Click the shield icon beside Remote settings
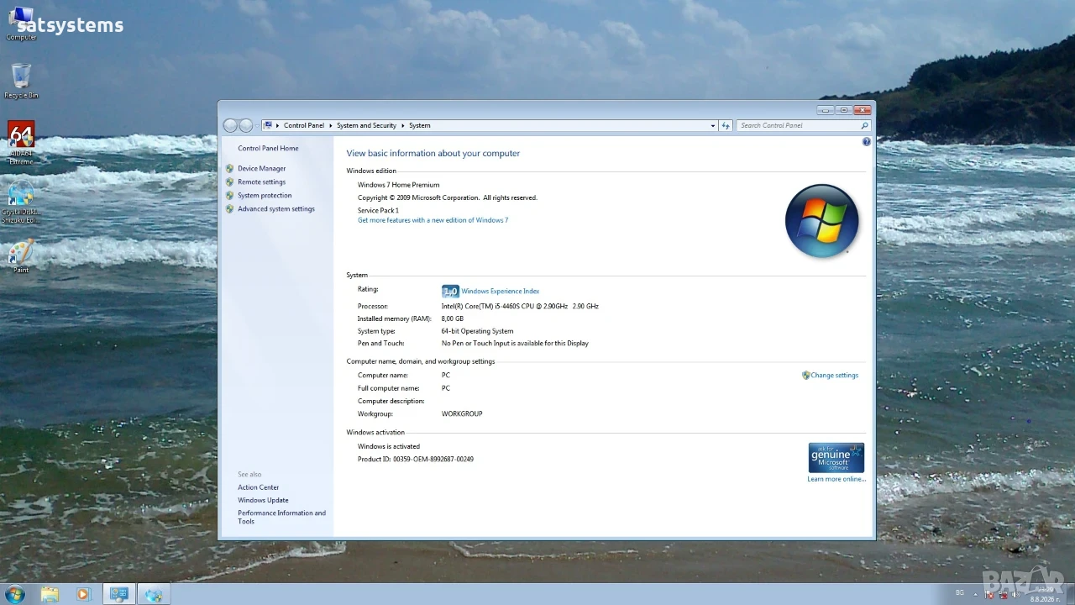The width and height of the screenshot is (1075, 605). (x=230, y=181)
